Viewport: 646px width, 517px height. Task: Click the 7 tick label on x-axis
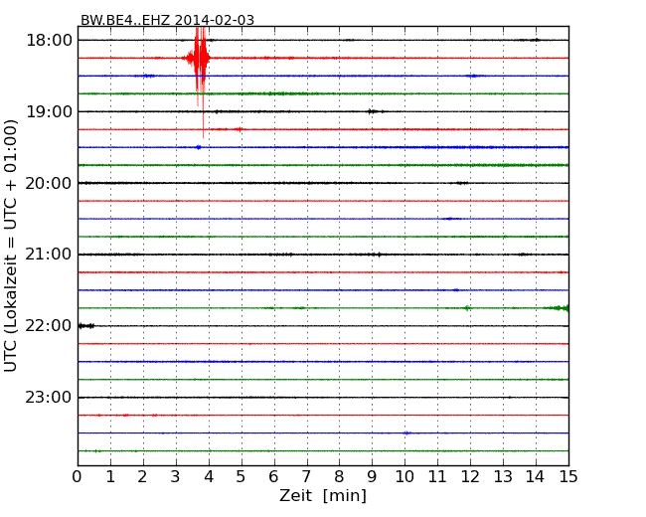pos(307,477)
